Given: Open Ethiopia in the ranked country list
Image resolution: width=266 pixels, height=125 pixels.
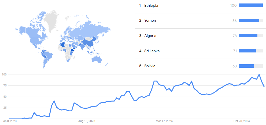Looking at the screenshot, I should click(151, 5).
